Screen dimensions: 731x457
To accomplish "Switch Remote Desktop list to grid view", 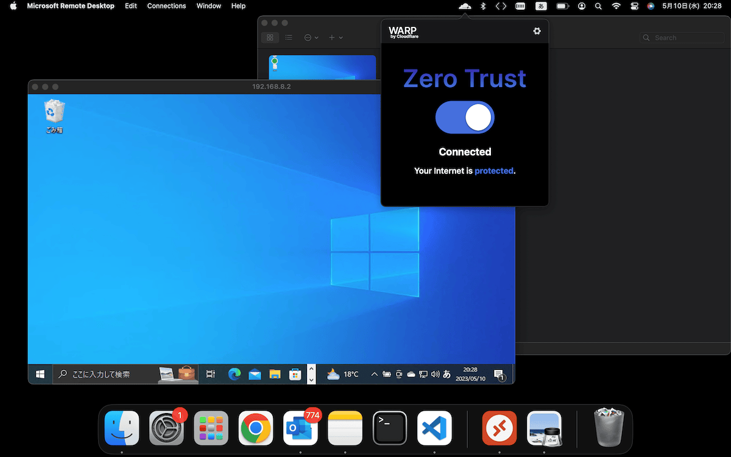I will pyautogui.click(x=270, y=38).
